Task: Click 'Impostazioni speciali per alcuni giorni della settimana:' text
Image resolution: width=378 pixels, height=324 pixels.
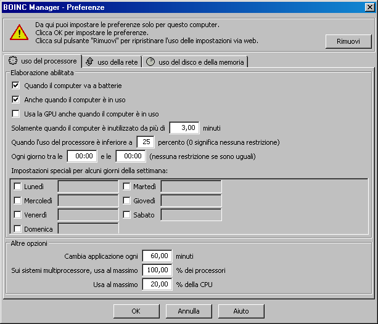Action: (x=89, y=171)
